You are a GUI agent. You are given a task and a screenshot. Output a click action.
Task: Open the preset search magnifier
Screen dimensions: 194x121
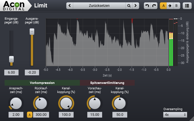point(129,5)
